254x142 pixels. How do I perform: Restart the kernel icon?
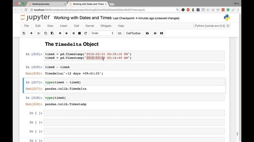86,33
